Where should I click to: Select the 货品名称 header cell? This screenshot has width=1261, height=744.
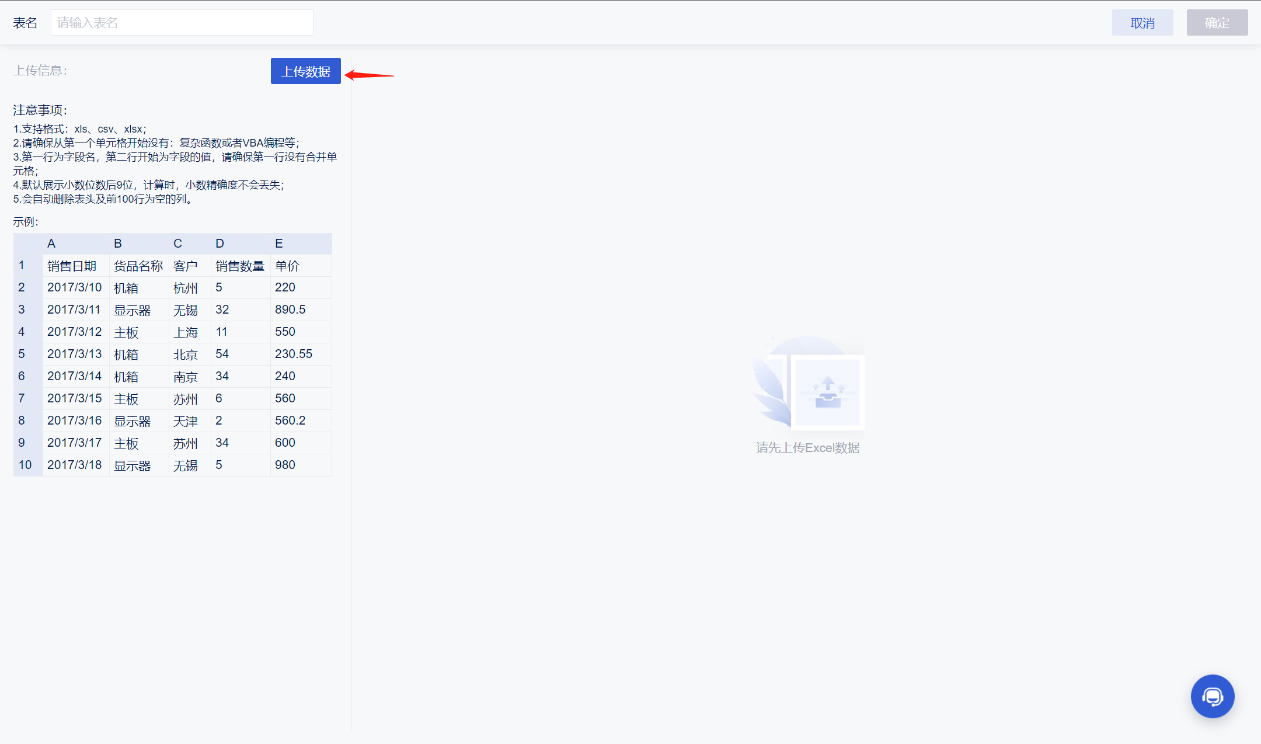138,266
